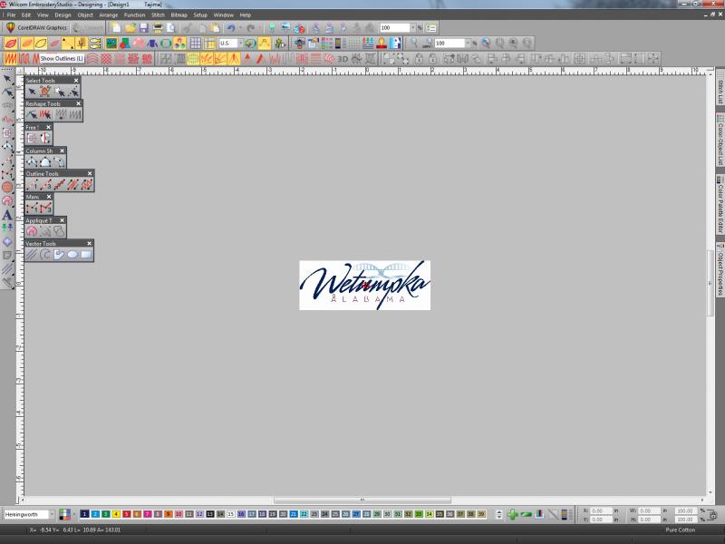Open the zoom factor 100 dropdown
The image size is (725, 544).
coord(468,43)
